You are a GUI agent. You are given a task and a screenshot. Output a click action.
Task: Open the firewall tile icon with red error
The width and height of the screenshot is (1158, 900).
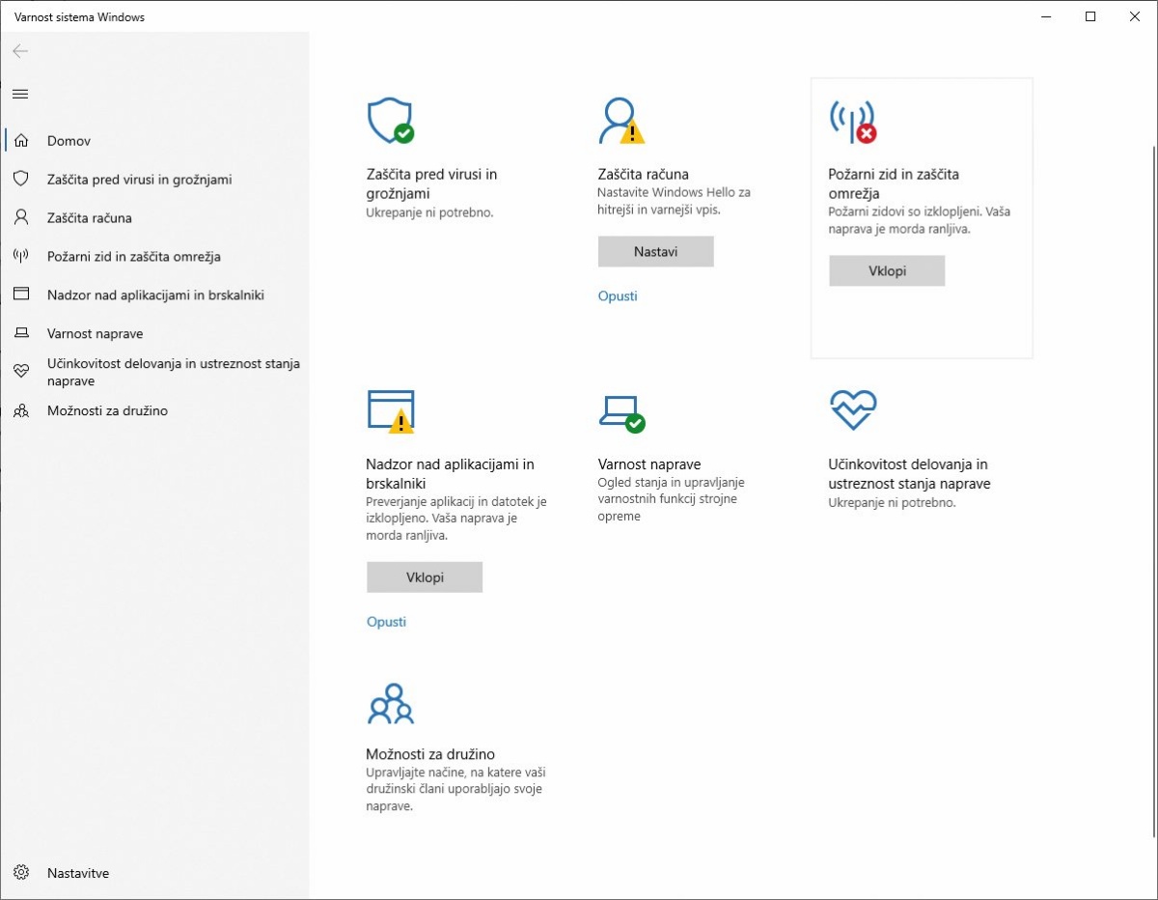[853, 121]
